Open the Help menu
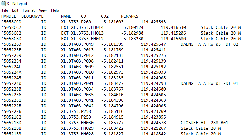 [55, 10]
